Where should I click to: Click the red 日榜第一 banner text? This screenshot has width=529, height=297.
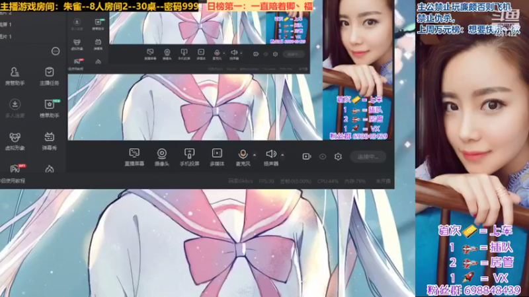click(x=259, y=6)
